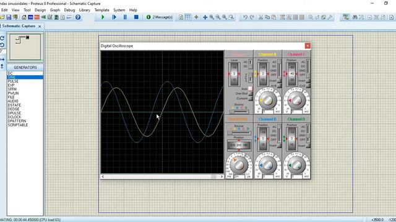
Task: Open a project with the folder icon
Action: 2,17
